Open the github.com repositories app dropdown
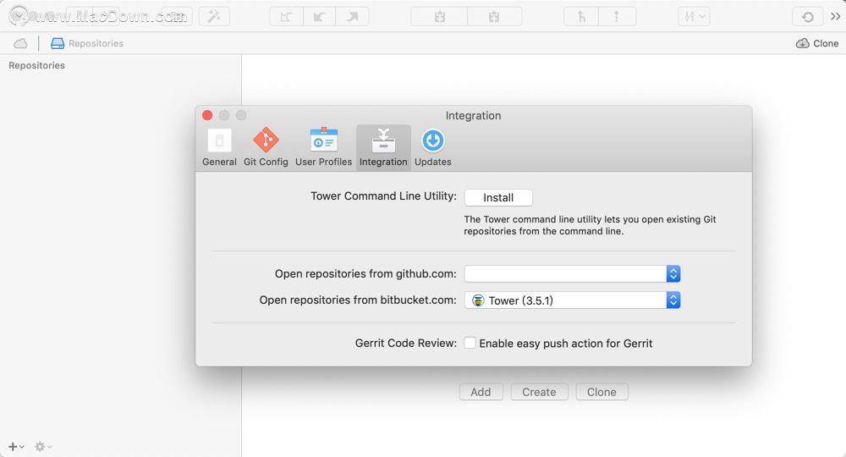The height and width of the screenshot is (457, 846). (x=572, y=273)
